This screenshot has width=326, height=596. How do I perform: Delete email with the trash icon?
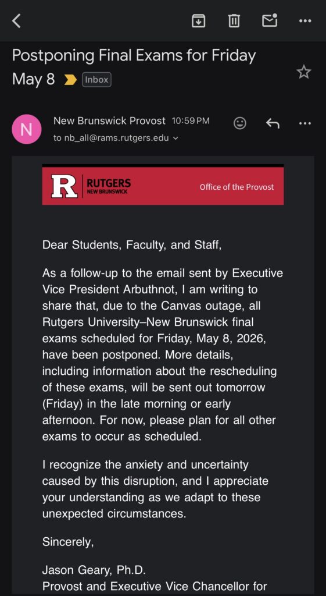pos(234,20)
